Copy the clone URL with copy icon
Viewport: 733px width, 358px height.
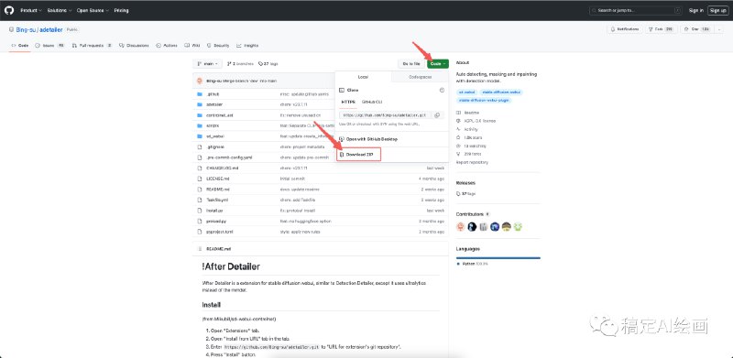point(437,114)
